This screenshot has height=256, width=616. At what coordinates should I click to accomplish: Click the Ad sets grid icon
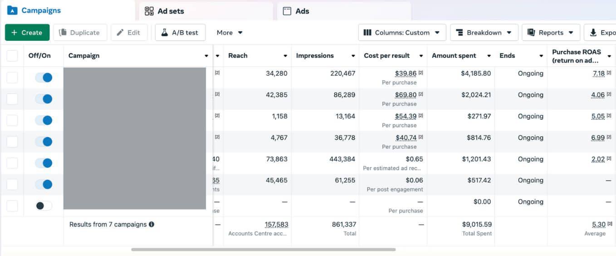[149, 11]
